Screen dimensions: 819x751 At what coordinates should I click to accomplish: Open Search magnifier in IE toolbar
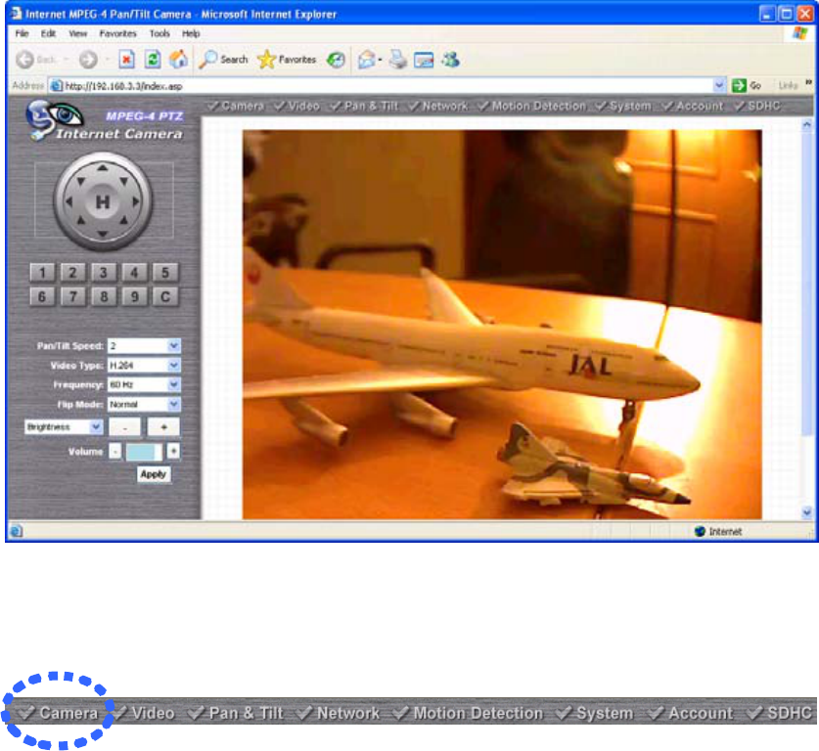[223, 60]
